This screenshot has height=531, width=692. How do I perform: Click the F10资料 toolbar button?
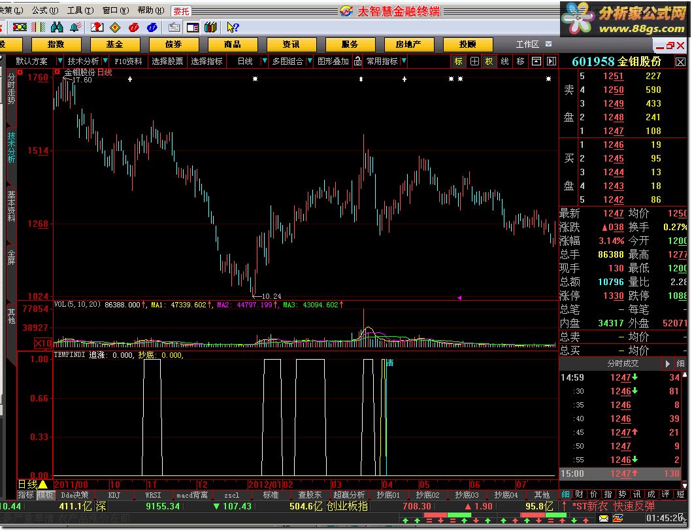[x=128, y=61]
